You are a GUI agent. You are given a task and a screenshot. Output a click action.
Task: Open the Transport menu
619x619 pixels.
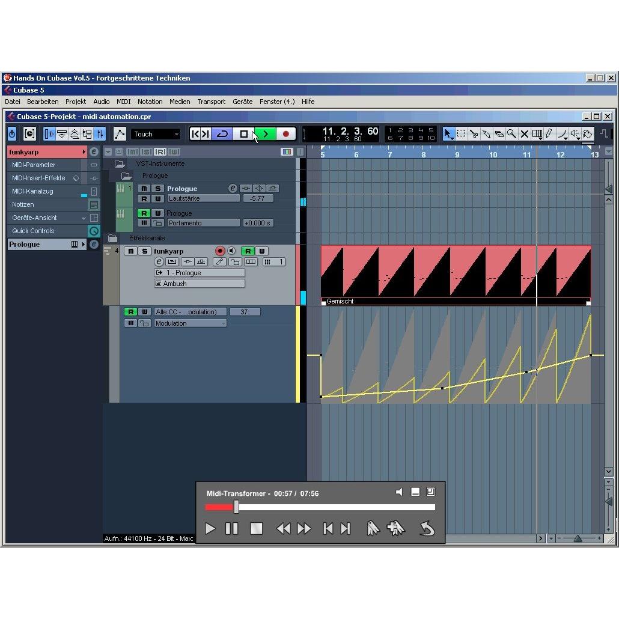[211, 102]
